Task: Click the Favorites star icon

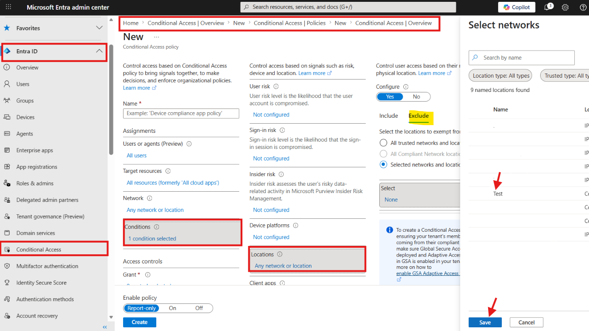Action: [x=7, y=28]
